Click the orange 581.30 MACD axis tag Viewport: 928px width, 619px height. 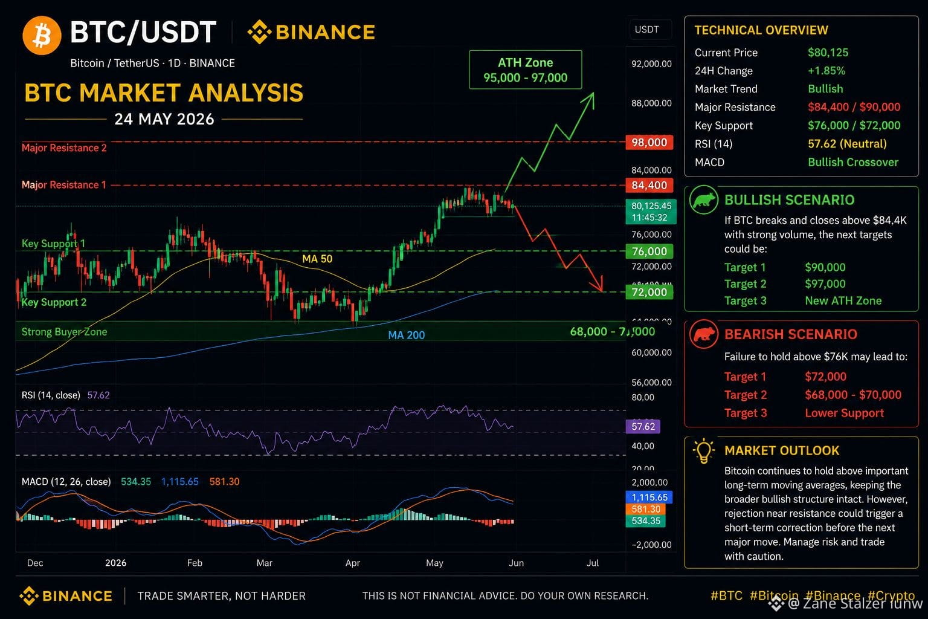(646, 510)
